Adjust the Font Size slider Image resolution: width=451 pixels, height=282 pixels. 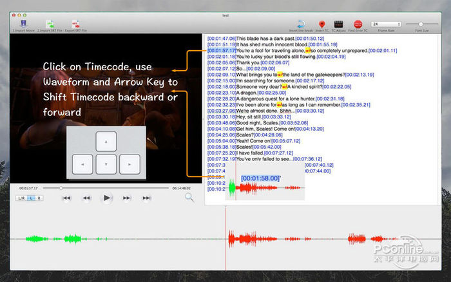(421, 24)
